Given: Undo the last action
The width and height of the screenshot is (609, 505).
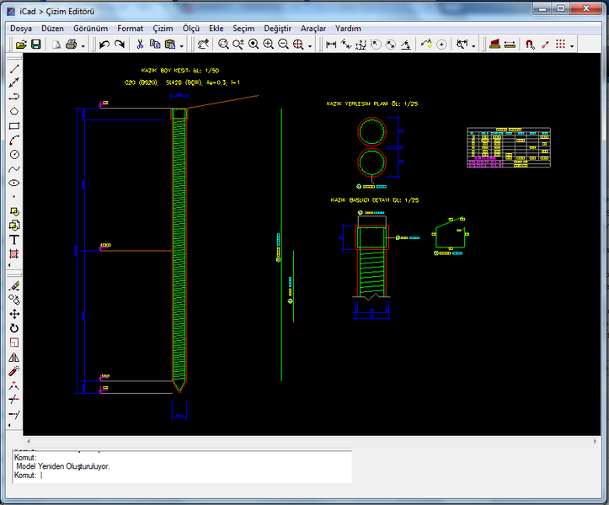Looking at the screenshot, I should pyautogui.click(x=104, y=45).
